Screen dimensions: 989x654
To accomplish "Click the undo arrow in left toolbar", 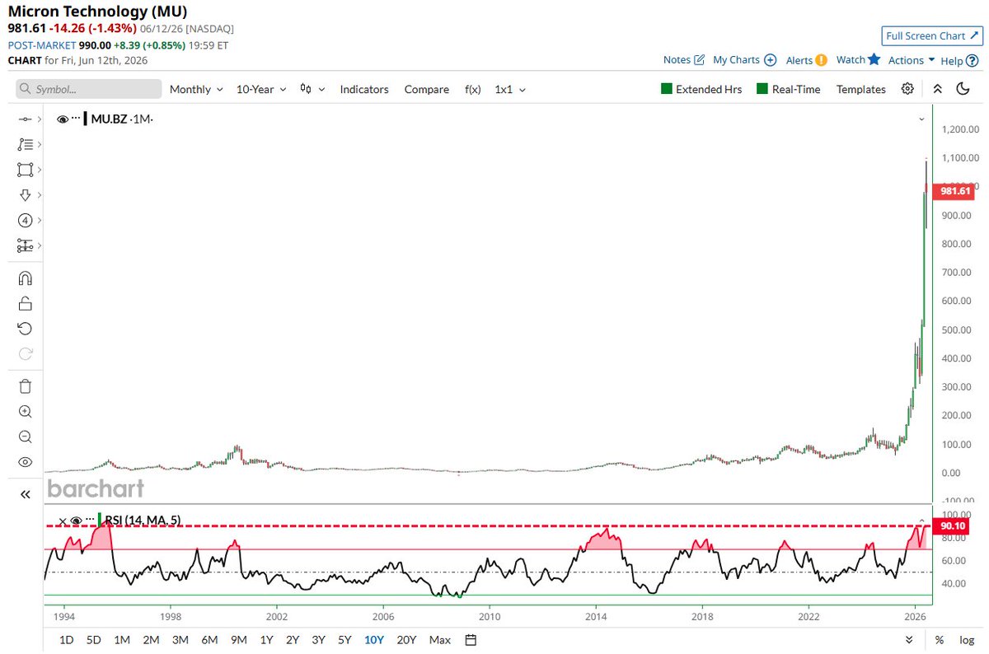I will point(25,329).
